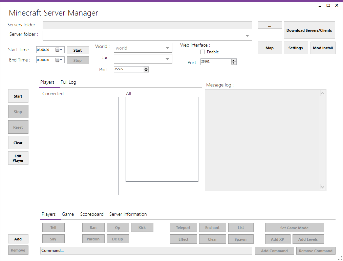The height and width of the screenshot is (261, 343).
Task: Click the Kick button
Action: (142, 228)
